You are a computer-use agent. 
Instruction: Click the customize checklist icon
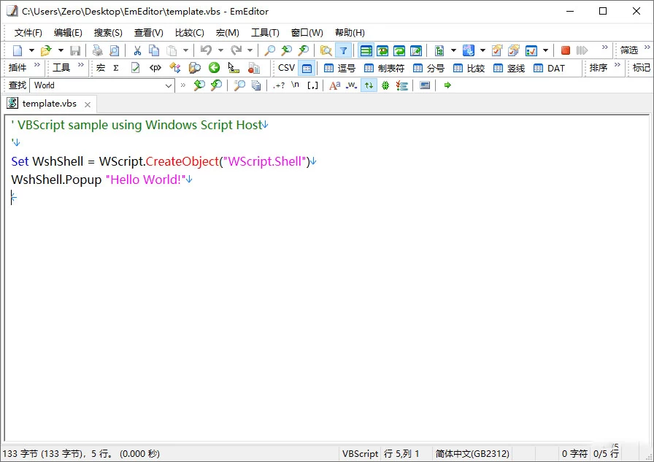(x=531, y=50)
